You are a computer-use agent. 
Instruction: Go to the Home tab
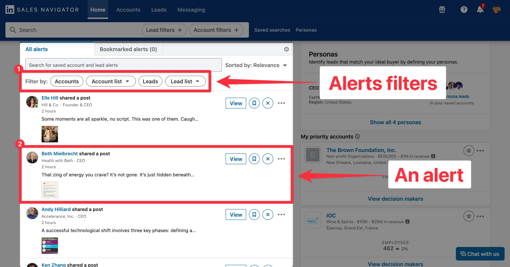98,10
